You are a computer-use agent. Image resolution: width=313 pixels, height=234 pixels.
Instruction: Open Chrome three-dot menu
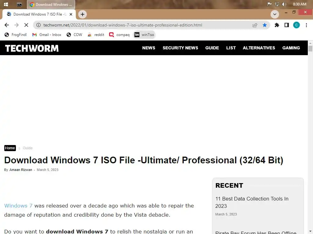click(x=306, y=25)
